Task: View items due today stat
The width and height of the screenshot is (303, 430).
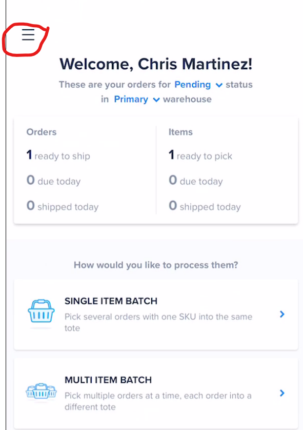Action: point(196,181)
